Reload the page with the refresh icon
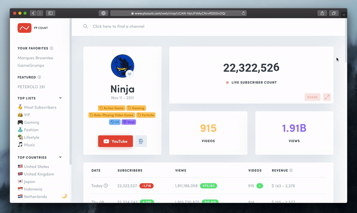 tap(243, 13)
